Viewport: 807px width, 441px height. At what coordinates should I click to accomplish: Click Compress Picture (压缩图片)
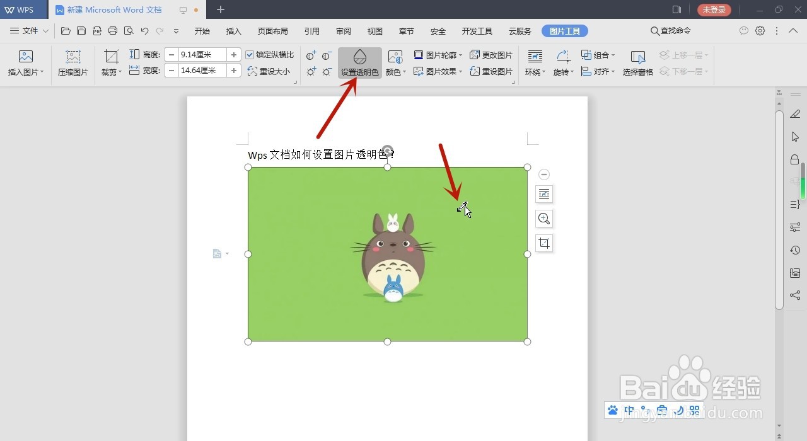click(x=73, y=63)
